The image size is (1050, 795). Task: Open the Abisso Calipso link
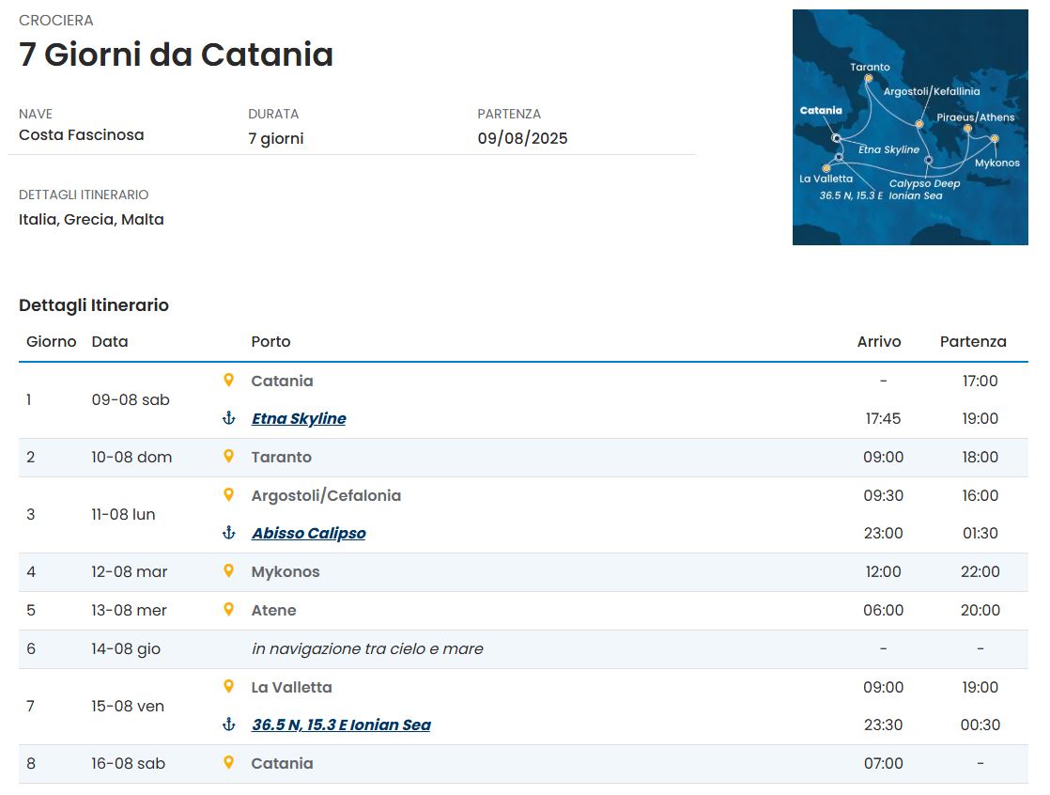[309, 533]
